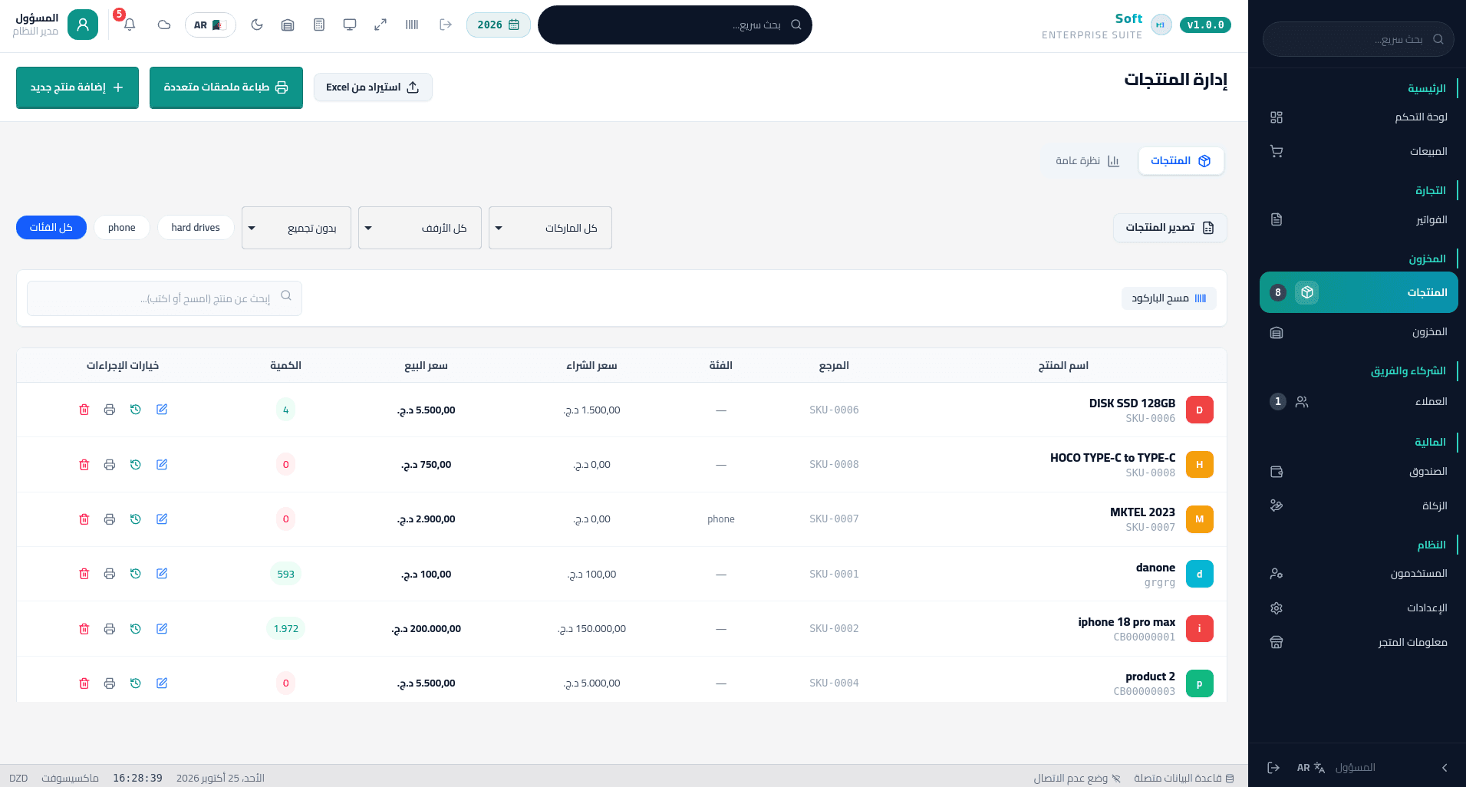Click إضافة منتج جديد button
Viewport: 1466px width, 787px height.
(x=77, y=87)
